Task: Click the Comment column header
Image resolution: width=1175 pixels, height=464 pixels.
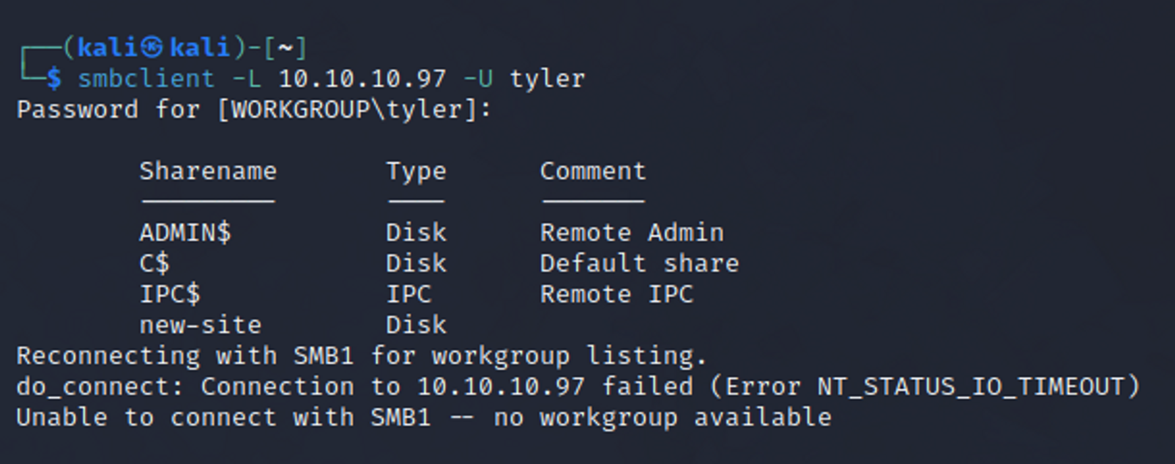Action: (592, 171)
